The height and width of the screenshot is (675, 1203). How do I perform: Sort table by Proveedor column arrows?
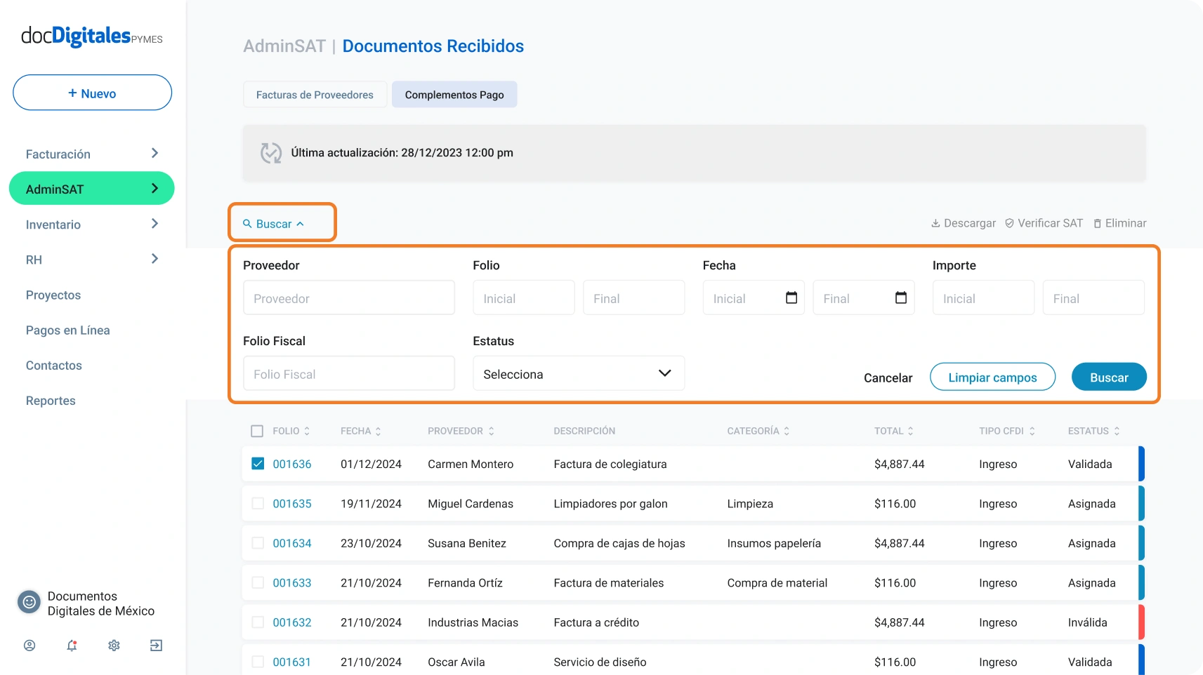coord(491,431)
